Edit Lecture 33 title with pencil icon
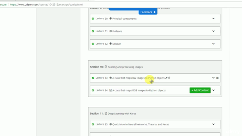 click(x=166, y=78)
